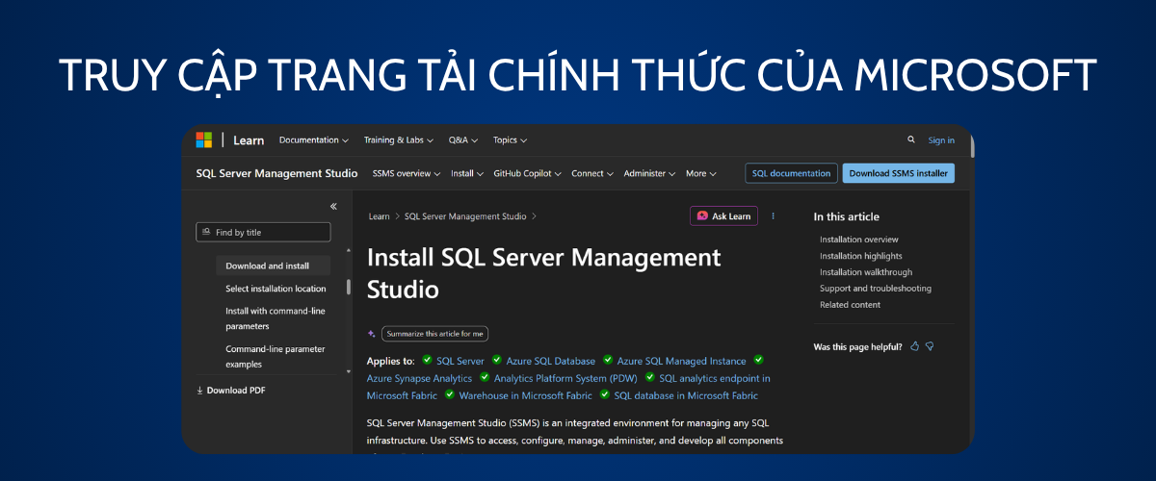Click the Download SSMS installer button
This screenshot has width=1156, height=481.
click(898, 173)
